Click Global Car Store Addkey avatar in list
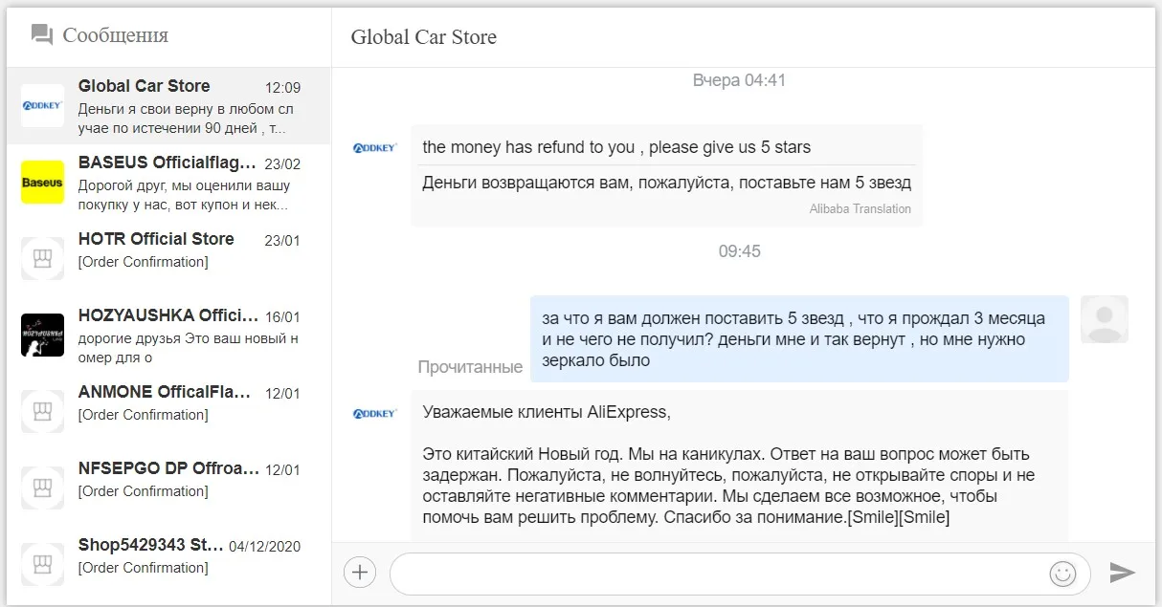This screenshot has height=607, width=1162. tap(42, 105)
